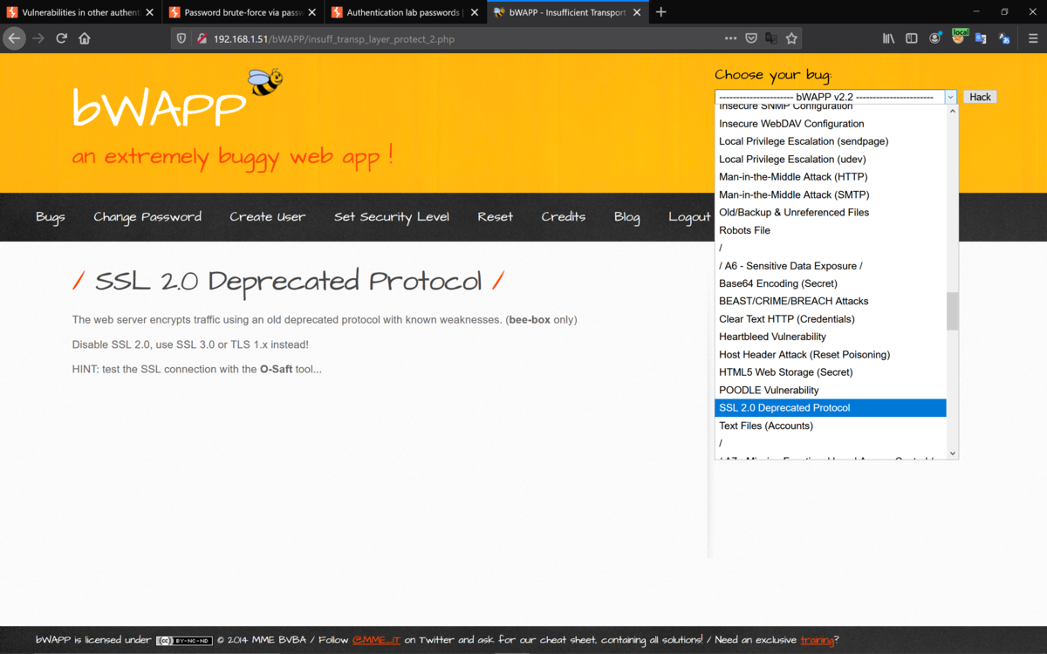The height and width of the screenshot is (654, 1047).
Task: Click dropdown list scroll-down arrow
Action: [x=953, y=453]
